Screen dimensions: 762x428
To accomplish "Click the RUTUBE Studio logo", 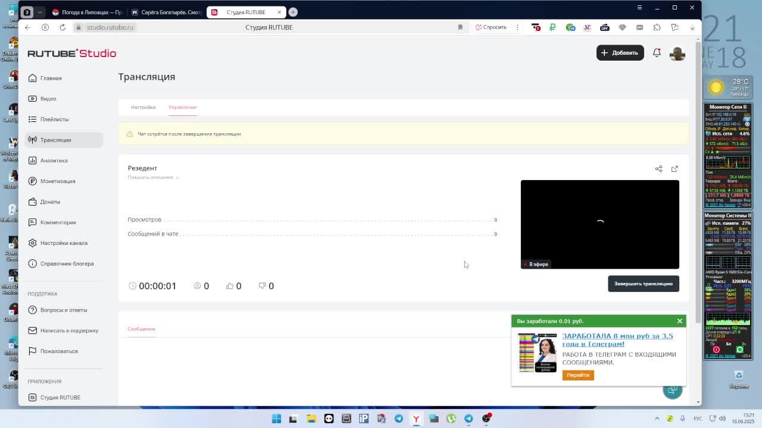I will tap(71, 53).
